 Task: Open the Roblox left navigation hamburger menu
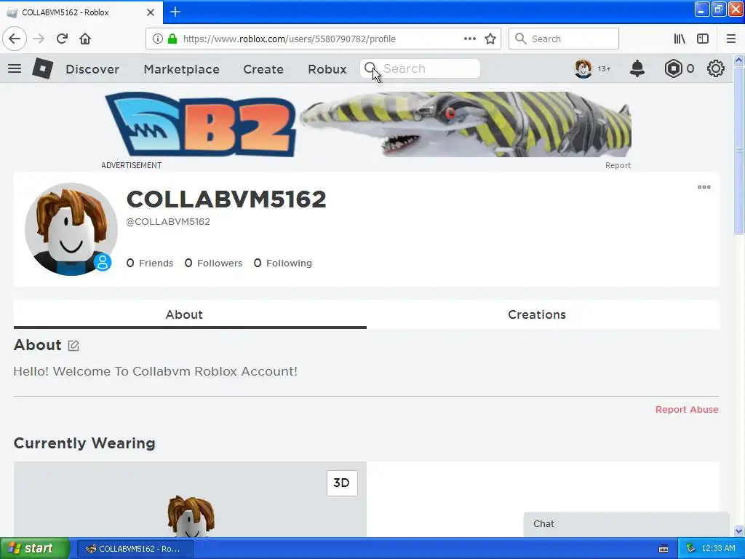(15, 68)
